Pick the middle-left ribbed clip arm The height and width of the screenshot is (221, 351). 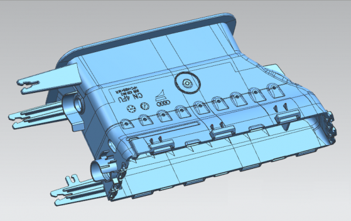point(37,115)
